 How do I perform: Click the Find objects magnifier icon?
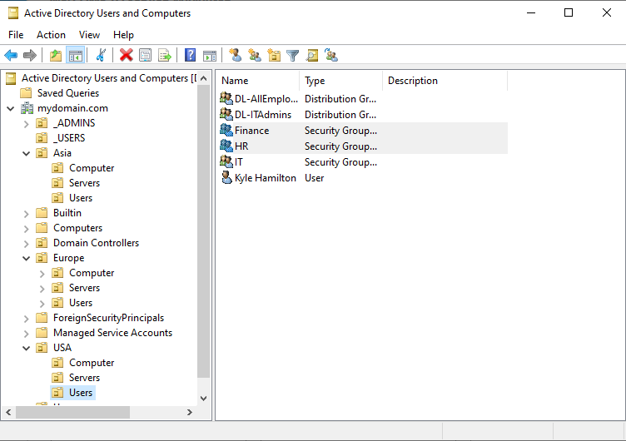[x=312, y=56]
